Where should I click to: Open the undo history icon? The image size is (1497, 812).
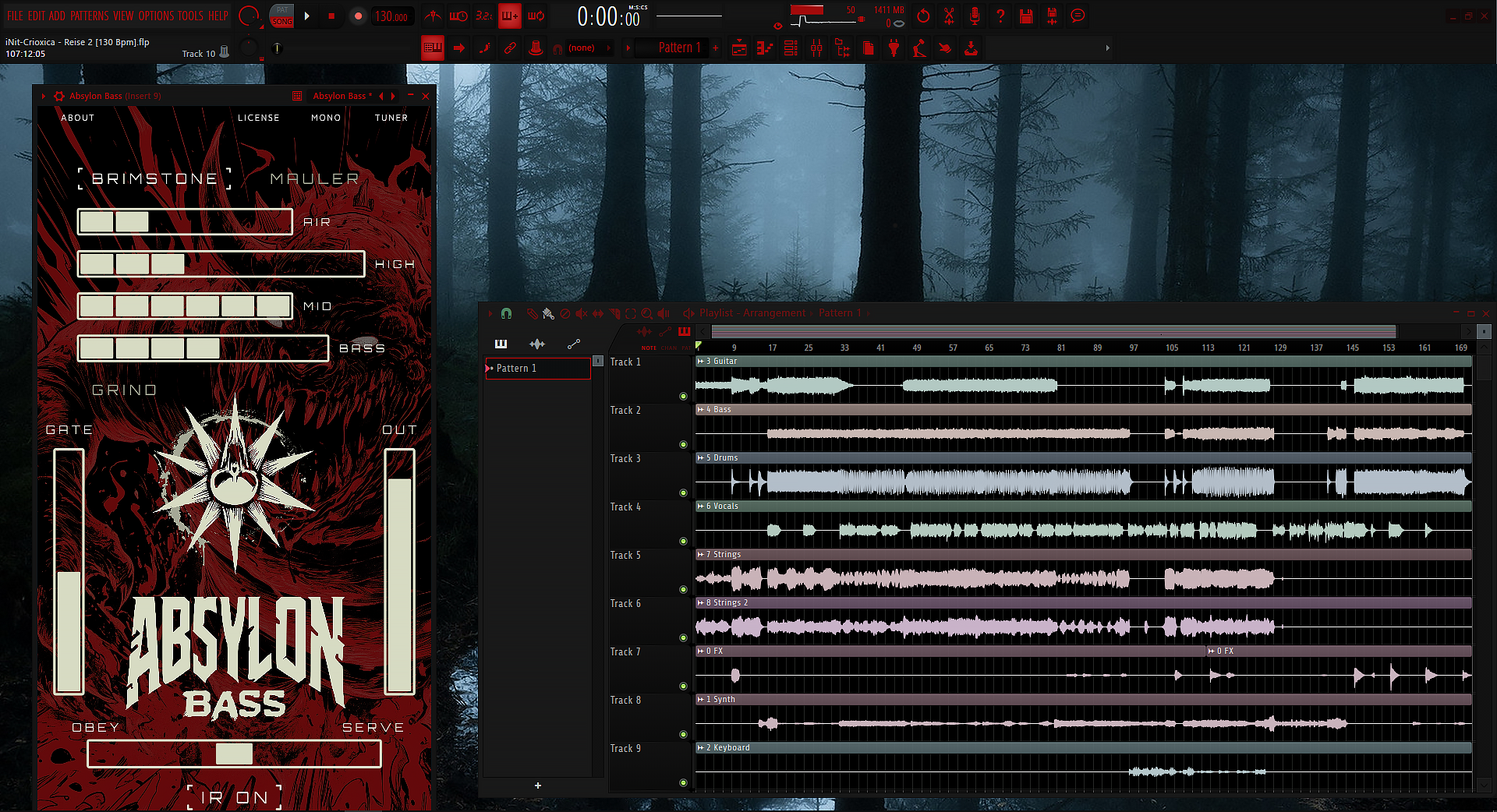(x=923, y=16)
